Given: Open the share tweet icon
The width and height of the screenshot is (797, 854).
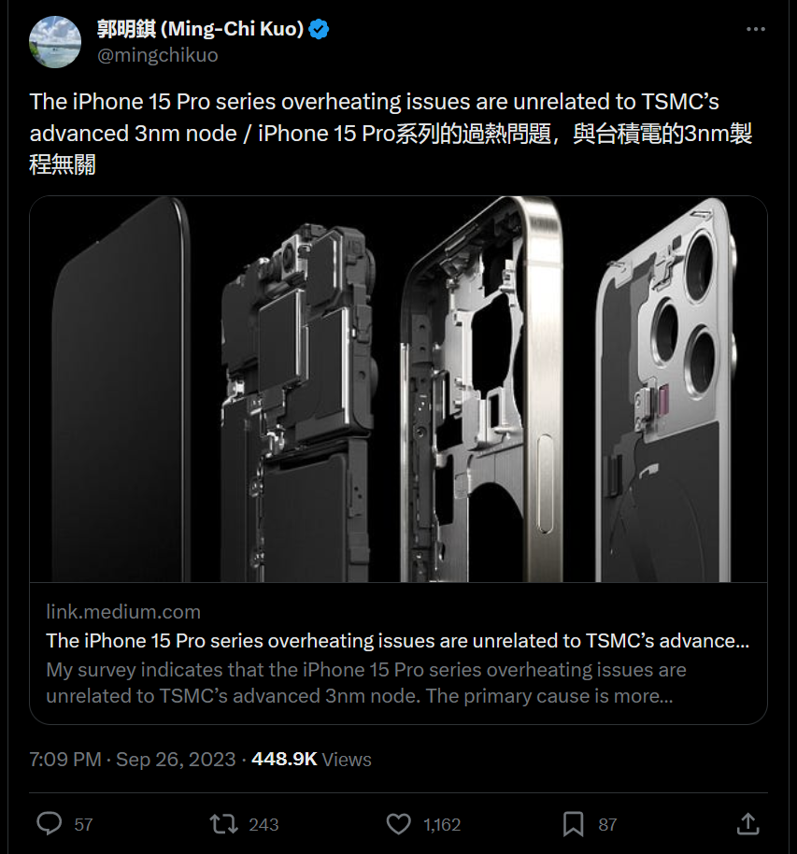Looking at the screenshot, I should pyautogui.click(x=747, y=823).
